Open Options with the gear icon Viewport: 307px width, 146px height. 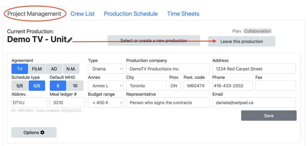34,133
